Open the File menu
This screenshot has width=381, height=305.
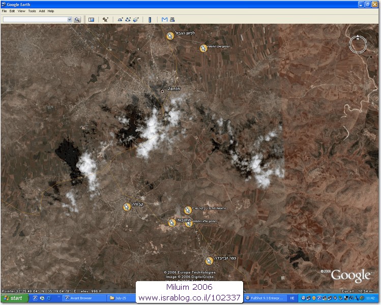click(4, 11)
